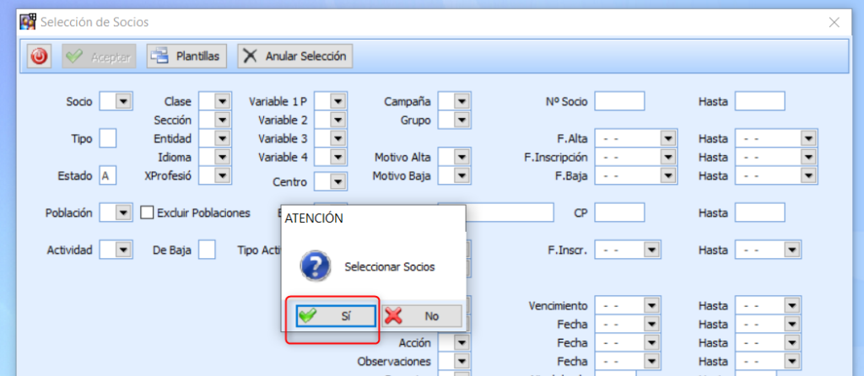
Task: Click the greyed Aceptar checkmark button
Action: [x=98, y=56]
